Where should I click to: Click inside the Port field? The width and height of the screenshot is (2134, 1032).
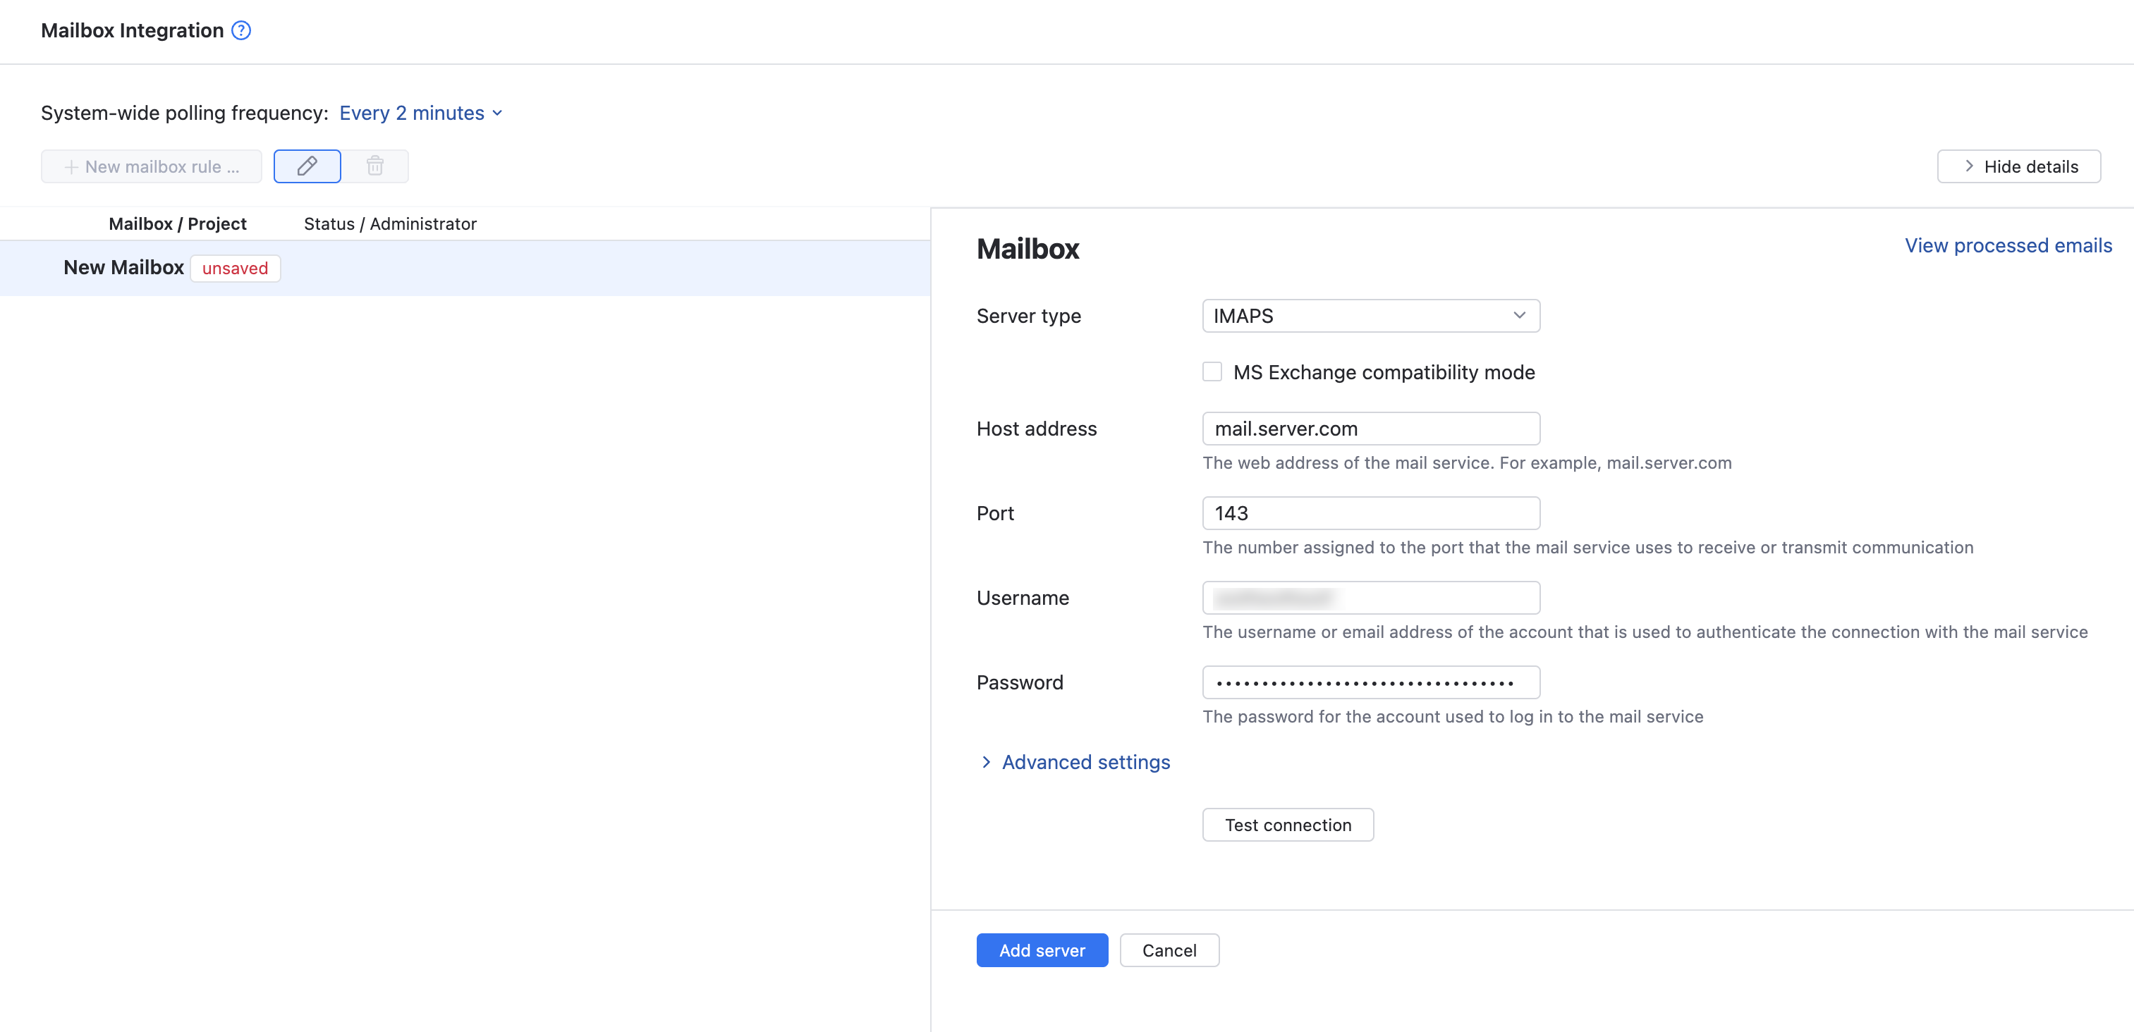click(1370, 512)
